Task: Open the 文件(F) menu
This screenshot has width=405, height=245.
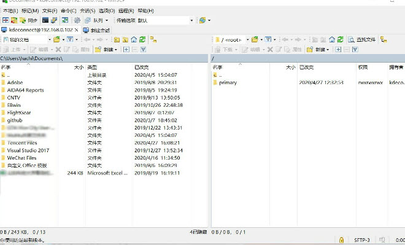Action: (50, 11)
